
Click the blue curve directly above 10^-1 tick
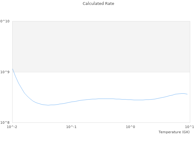(x=71, y=102)
